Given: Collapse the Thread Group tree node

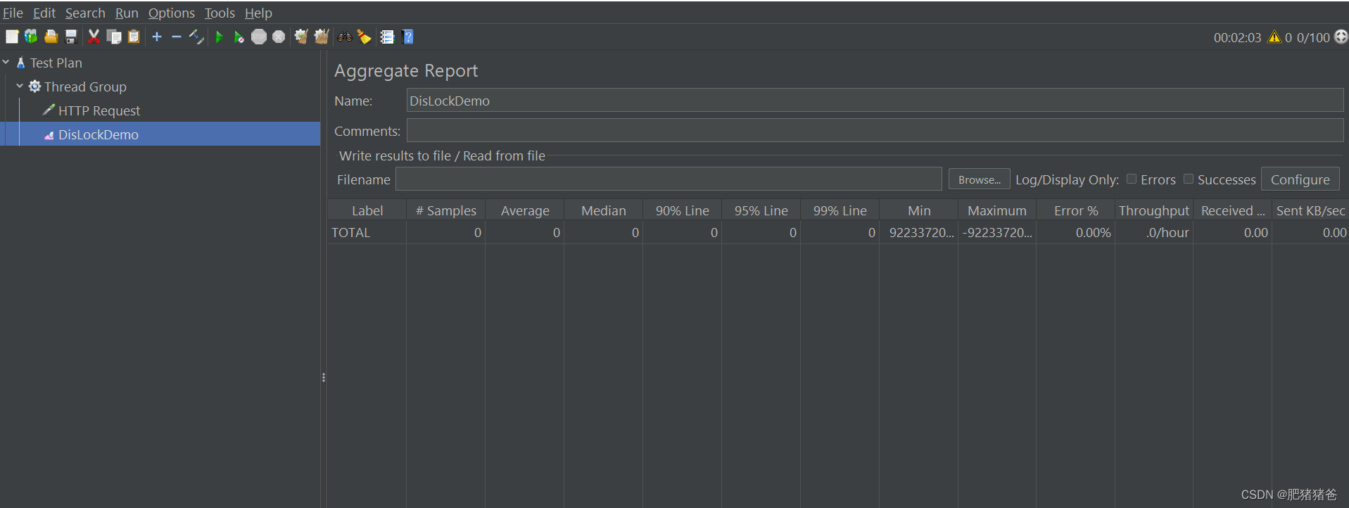Looking at the screenshot, I should tap(20, 87).
